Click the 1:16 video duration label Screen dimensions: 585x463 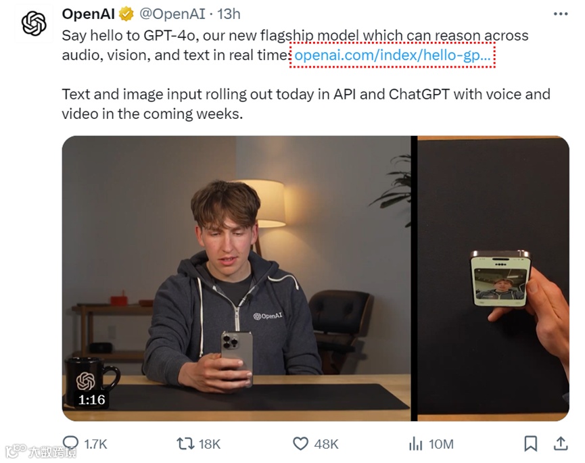pos(91,400)
